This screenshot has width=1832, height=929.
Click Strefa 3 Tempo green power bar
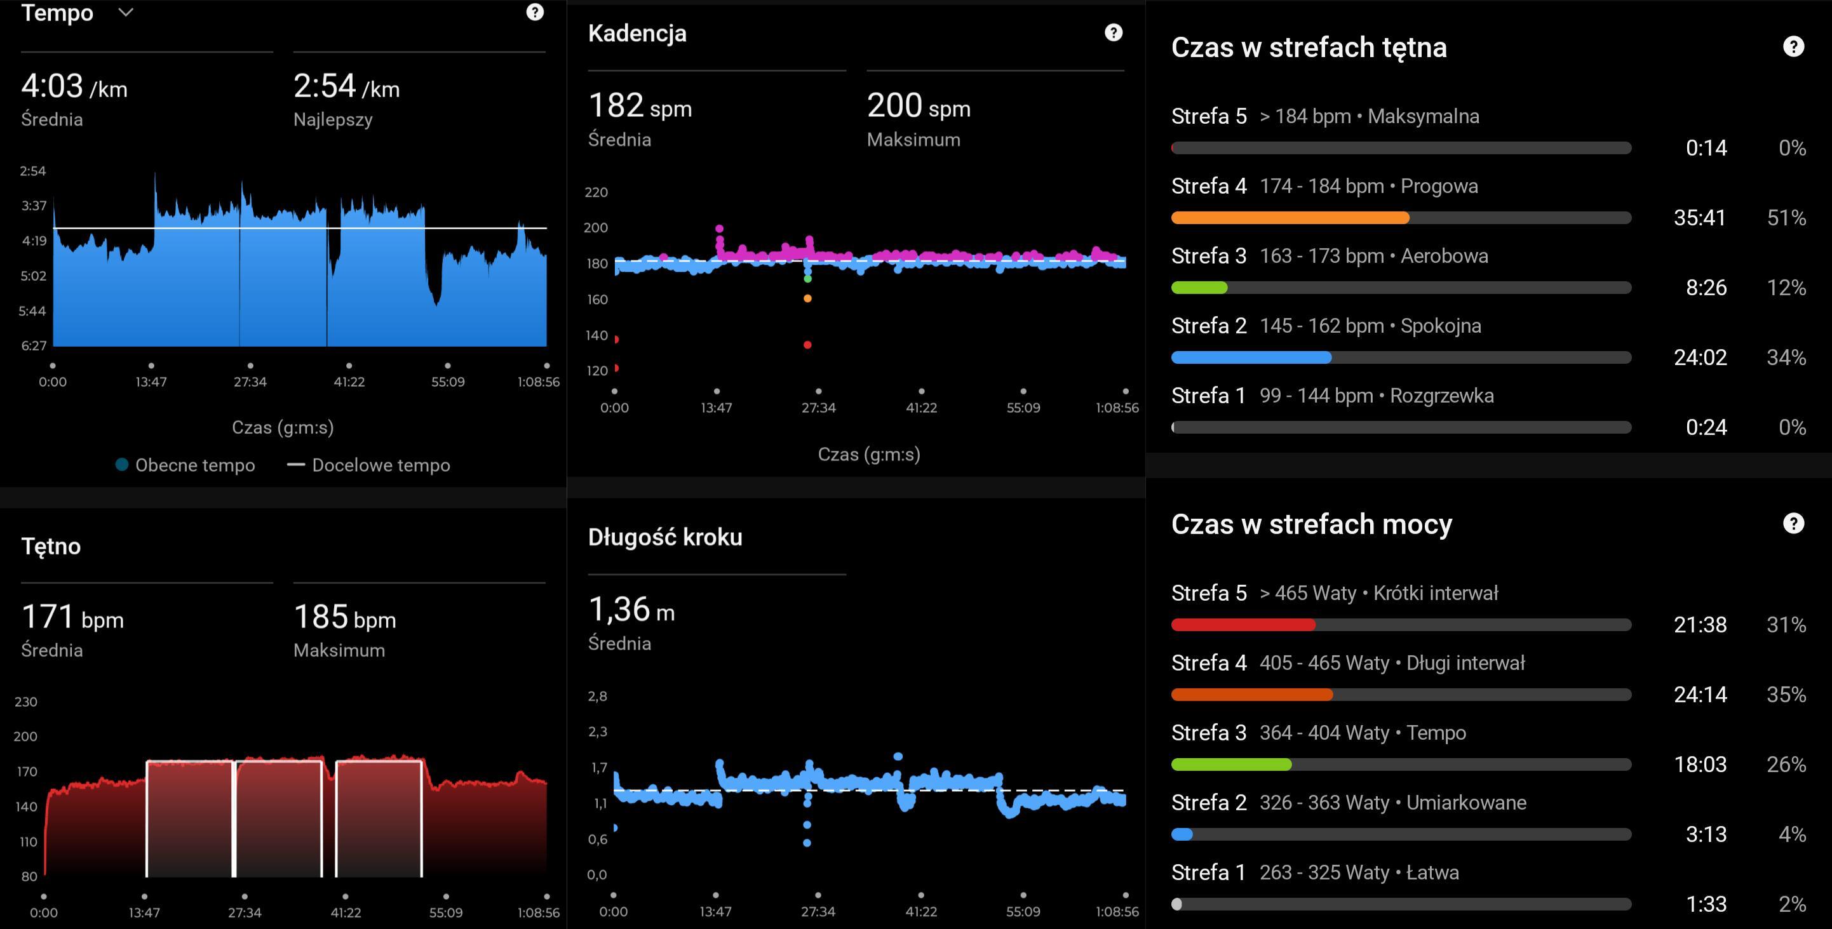coord(1230,765)
